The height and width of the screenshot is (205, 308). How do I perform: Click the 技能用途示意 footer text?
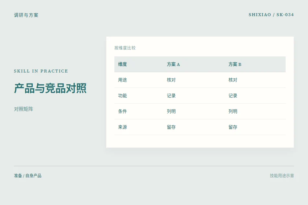(x=282, y=176)
